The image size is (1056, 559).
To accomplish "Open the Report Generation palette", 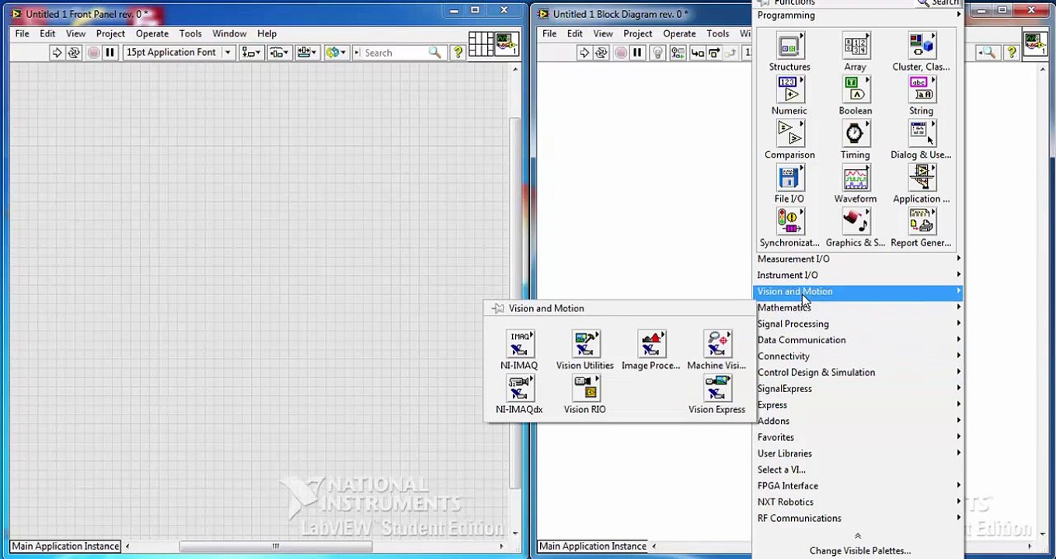I will (x=922, y=223).
